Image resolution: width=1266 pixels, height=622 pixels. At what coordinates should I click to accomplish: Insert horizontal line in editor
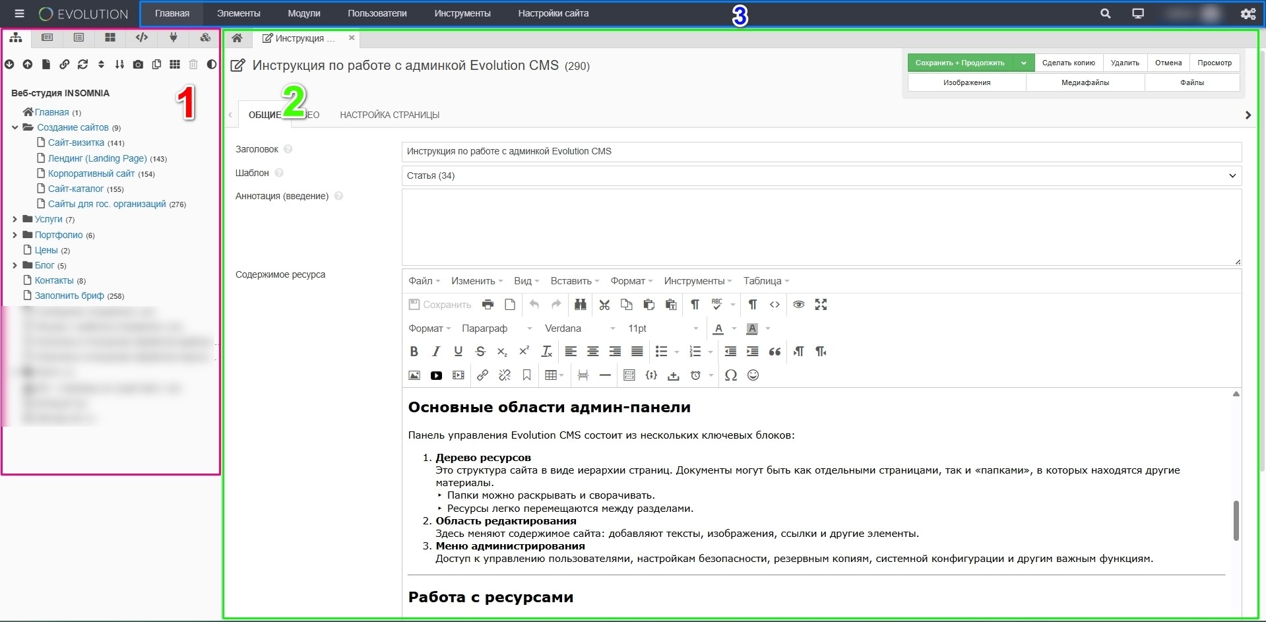pos(605,375)
